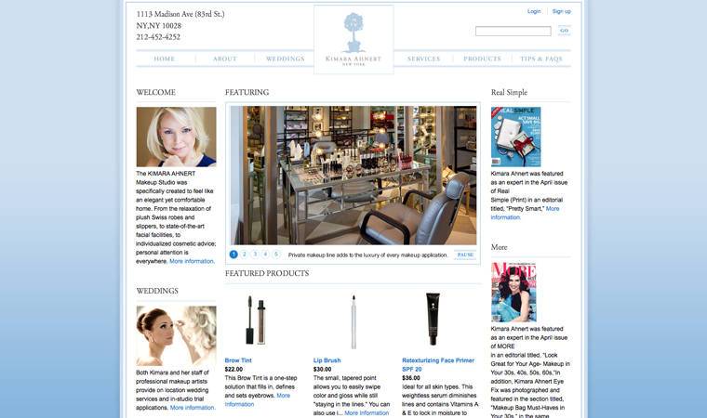Viewport: 707px width, 418px height.
Task: Open the Brow Tint product image
Action: point(255,320)
